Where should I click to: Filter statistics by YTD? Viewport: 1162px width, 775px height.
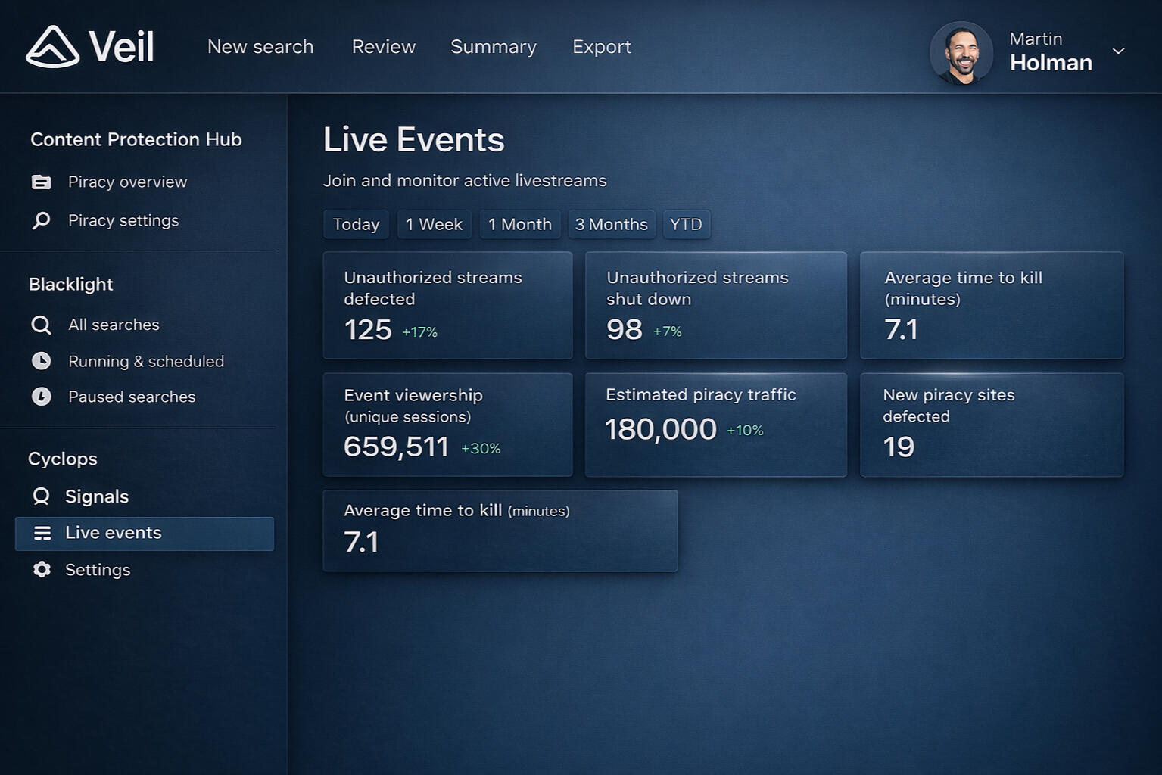click(x=686, y=225)
